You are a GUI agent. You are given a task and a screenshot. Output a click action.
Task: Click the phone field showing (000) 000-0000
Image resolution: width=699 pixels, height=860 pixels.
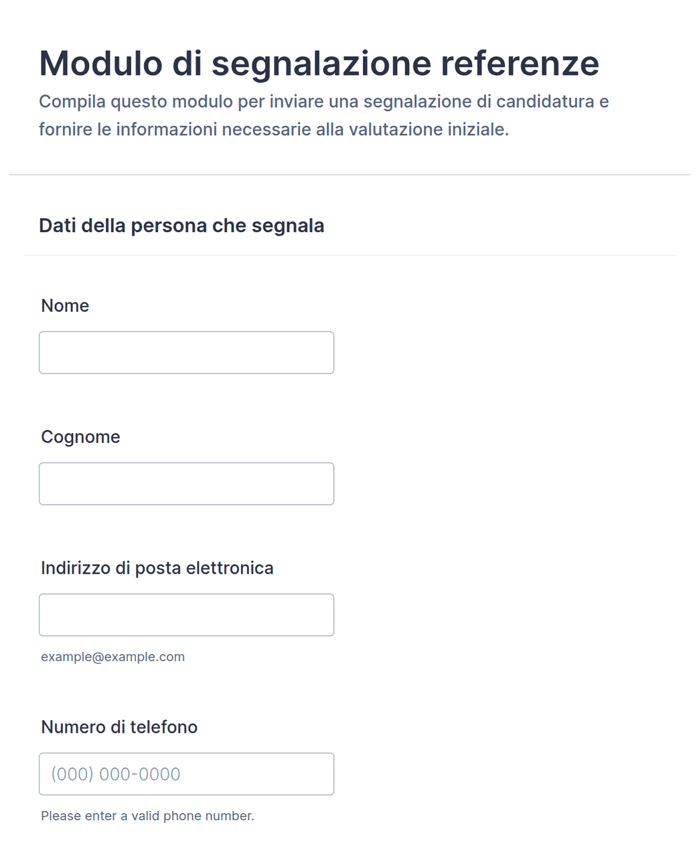pyautogui.click(x=186, y=774)
